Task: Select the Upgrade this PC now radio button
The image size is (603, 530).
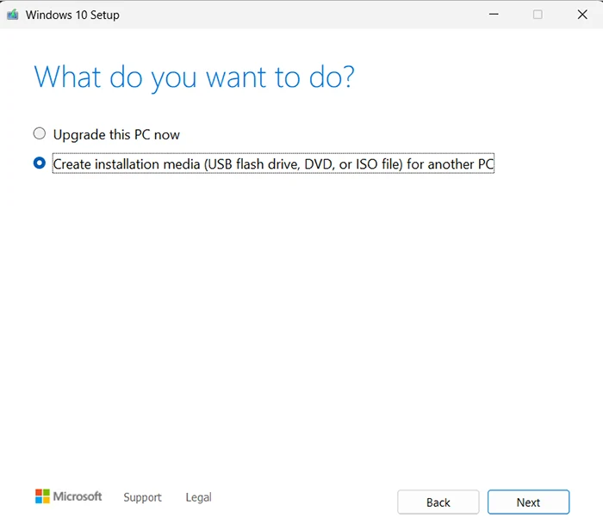Action: coord(40,133)
